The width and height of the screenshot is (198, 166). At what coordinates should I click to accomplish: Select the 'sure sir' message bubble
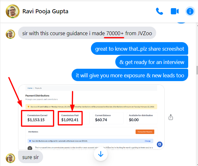pos(30,157)
